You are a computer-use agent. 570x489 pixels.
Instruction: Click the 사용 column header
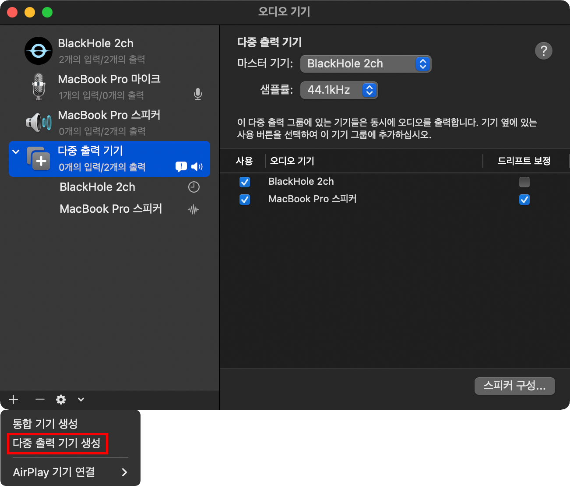click(x=244, y=161)
